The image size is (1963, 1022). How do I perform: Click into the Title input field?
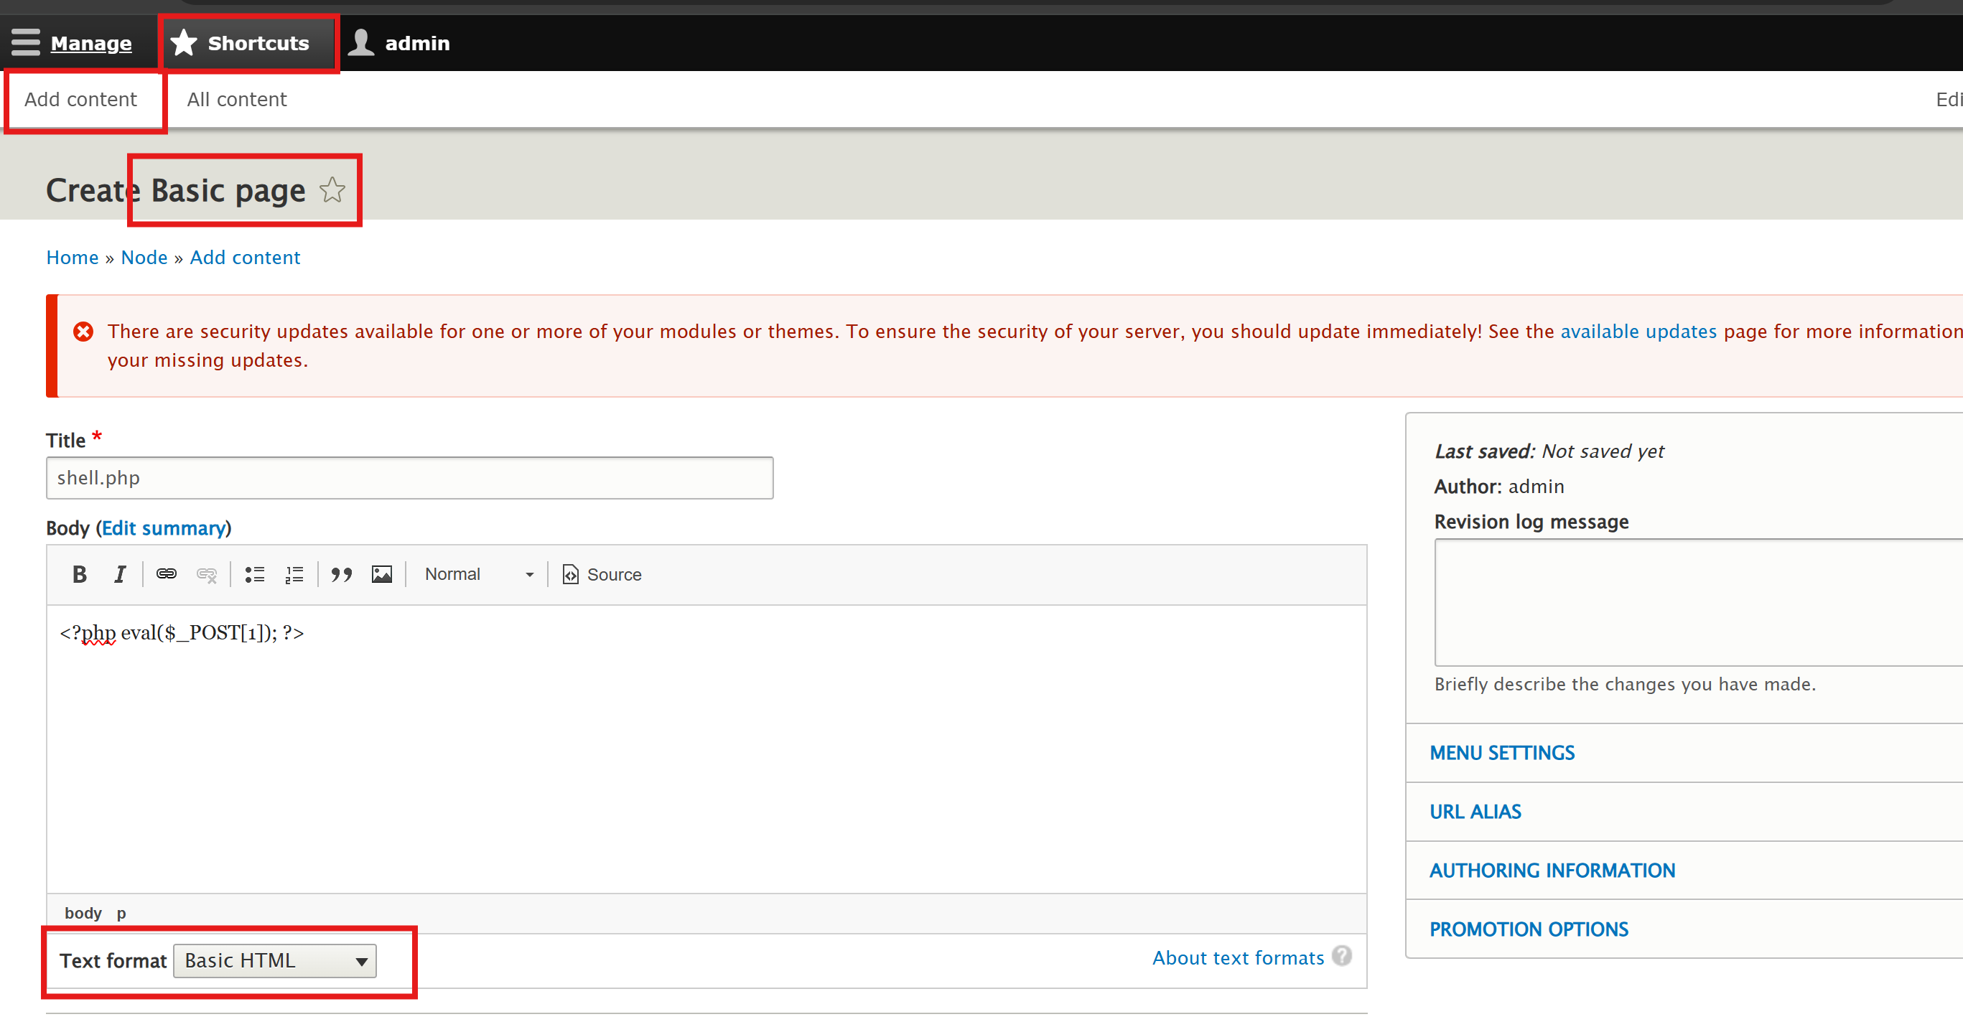pos(409,478)
